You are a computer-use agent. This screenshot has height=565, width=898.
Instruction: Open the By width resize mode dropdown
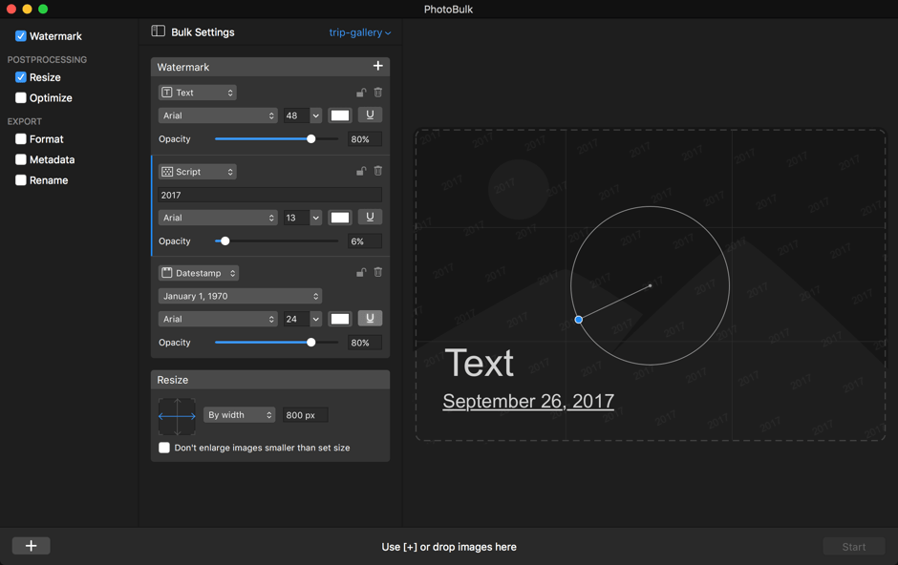240,414
